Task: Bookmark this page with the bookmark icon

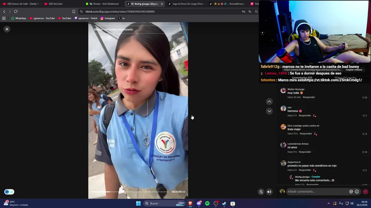Action: (x=74, y=12)
